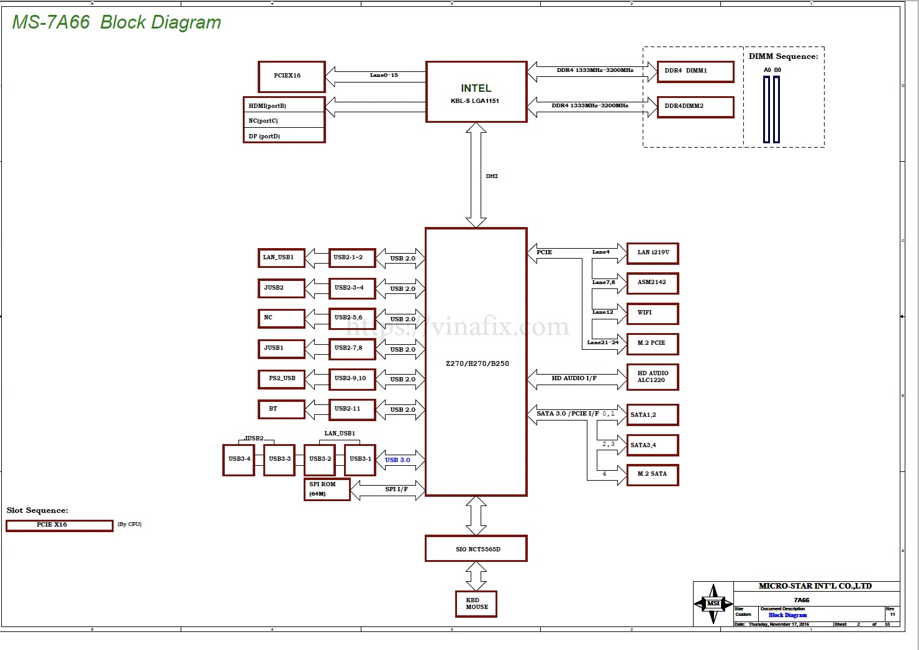
Task: Click the SATA1,2 block
Action: coord(653,415)
